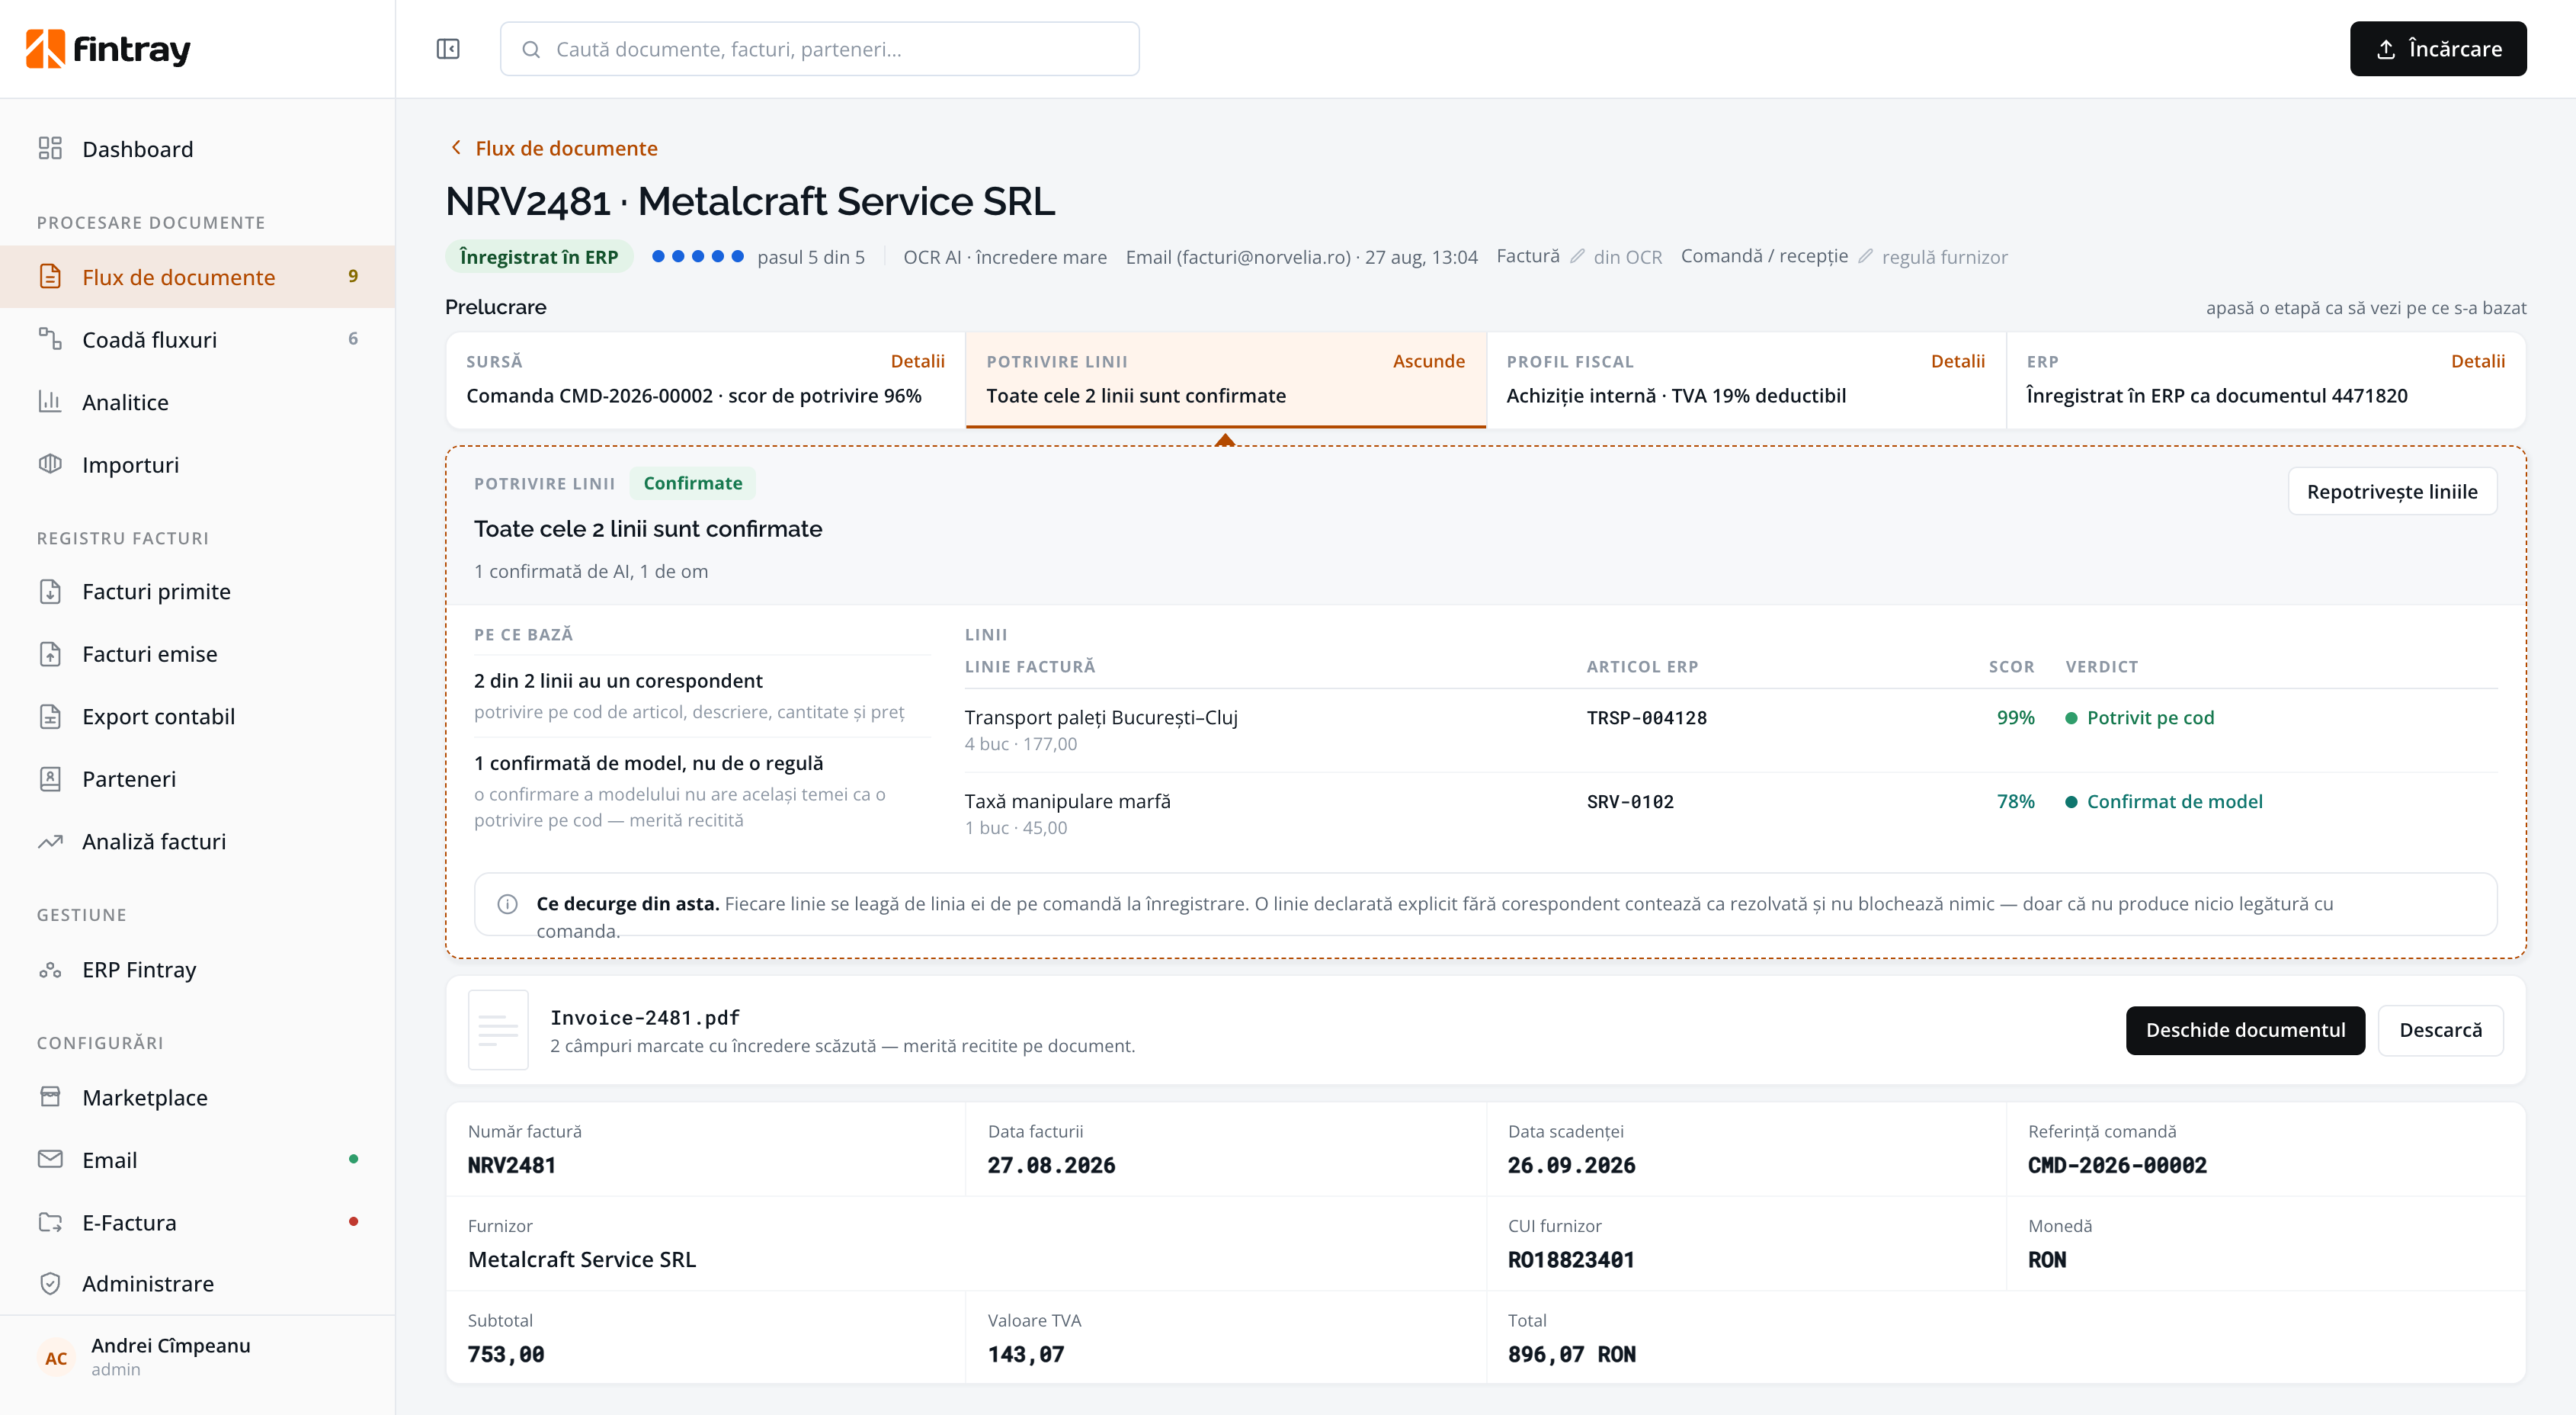Click article code SRV-0102
This screenshot has width=2576, height=1415.
[x=1629, y=802]
